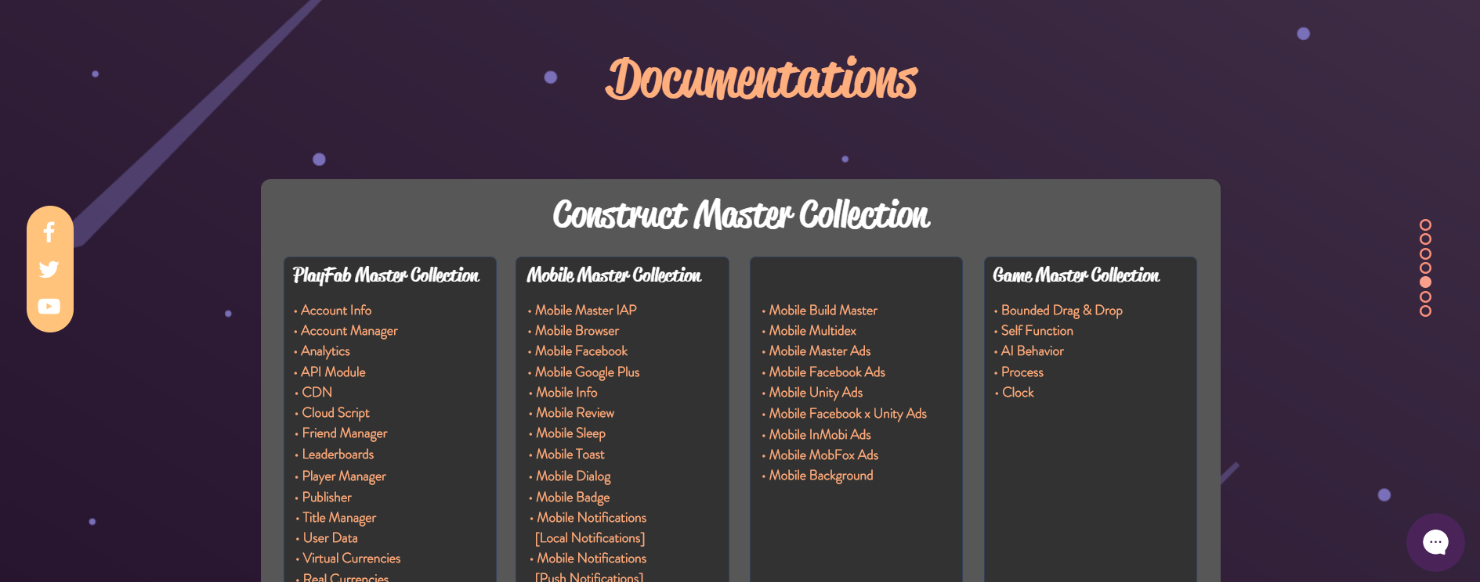
Task: Open Bounded Drag & Drop link
Action: (1062, 311)
